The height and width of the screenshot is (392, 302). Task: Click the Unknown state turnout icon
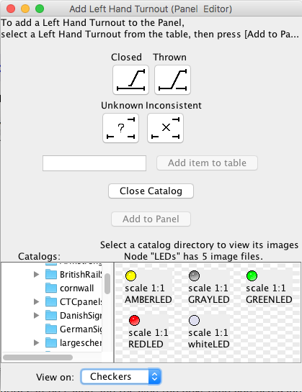(120, 128)
